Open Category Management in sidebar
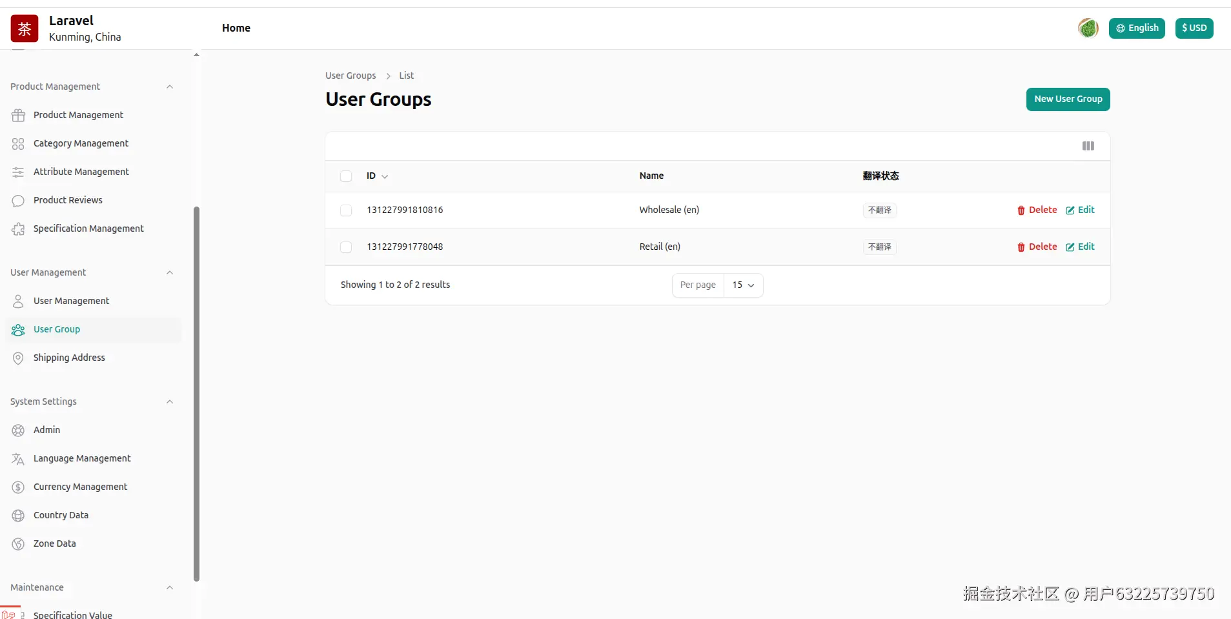This screenshot has width=1231, height=619. tap(81, 143)
